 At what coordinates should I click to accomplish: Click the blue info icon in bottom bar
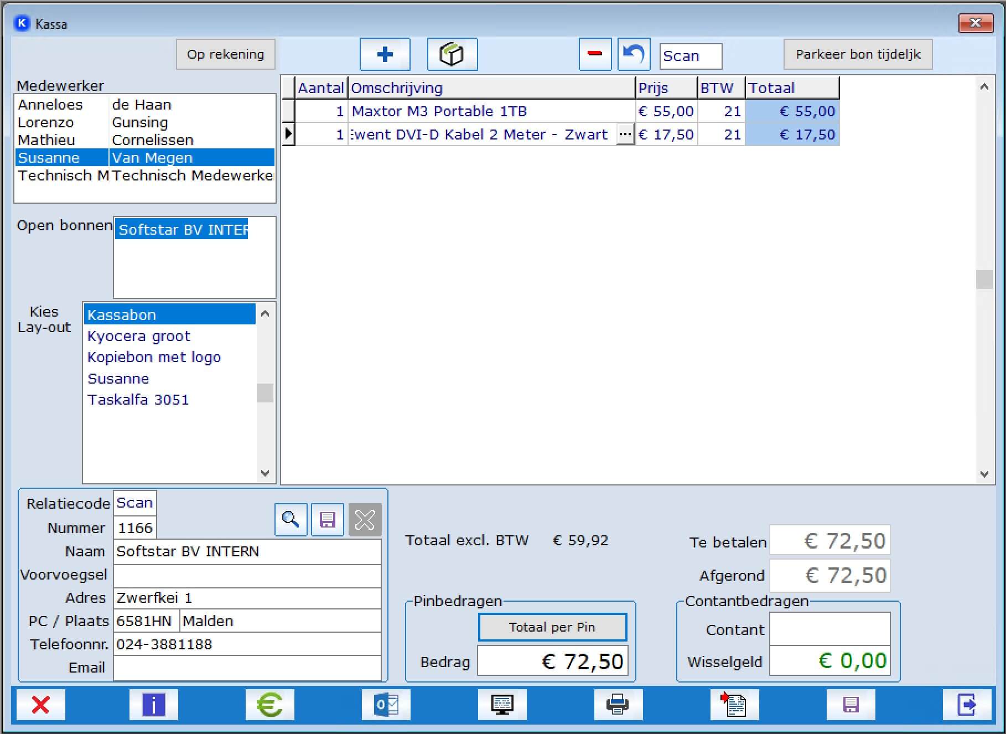pyautogui.click(x=153, y=705)
